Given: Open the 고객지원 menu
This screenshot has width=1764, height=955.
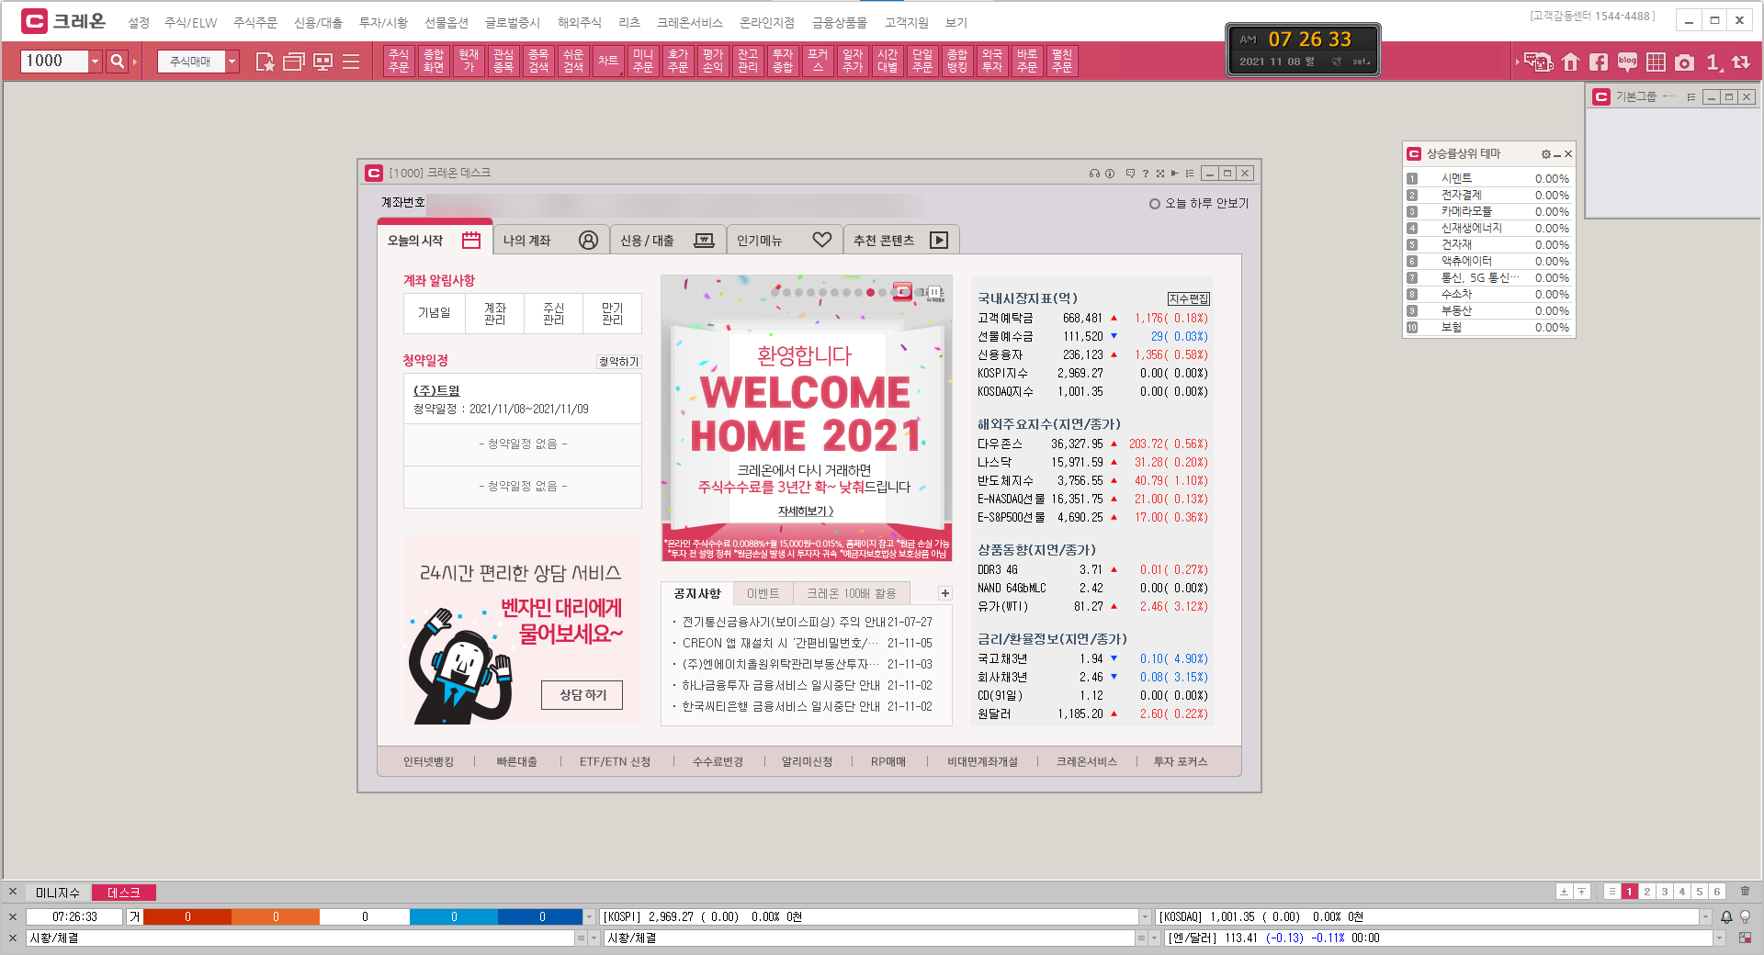Looking at the screenshot, I should pos(907,22).
